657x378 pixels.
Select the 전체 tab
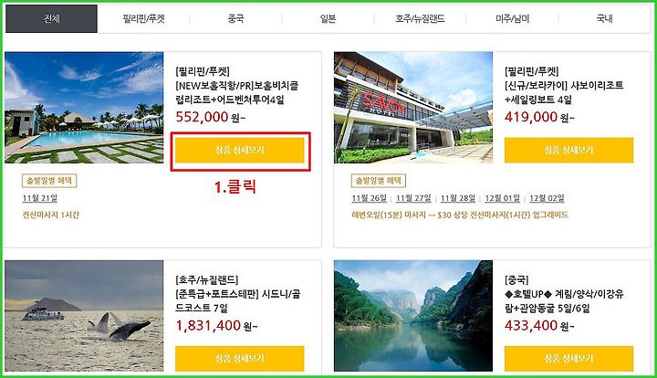point(51,19)
